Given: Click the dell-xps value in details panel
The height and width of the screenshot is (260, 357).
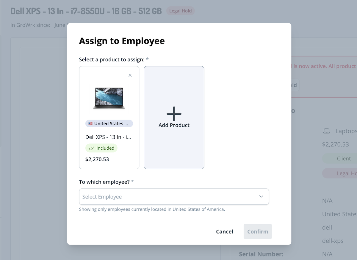Looking at the screenshot, I should 333,241.
